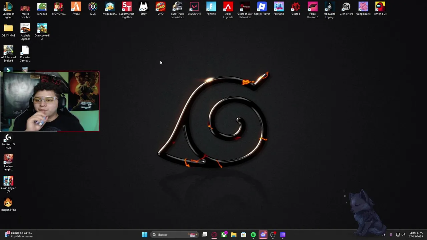The image size is (427, 240).
Task: Select the marco twwitch desktop icon
Action: [25, 10]
